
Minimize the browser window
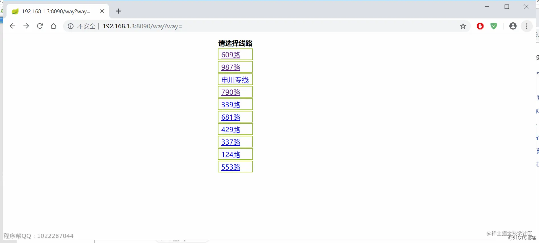point(487,7)
